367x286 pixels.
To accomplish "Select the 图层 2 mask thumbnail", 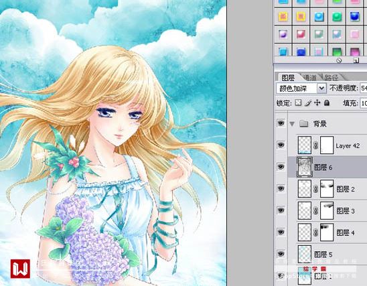I will (x=327, y=189).
